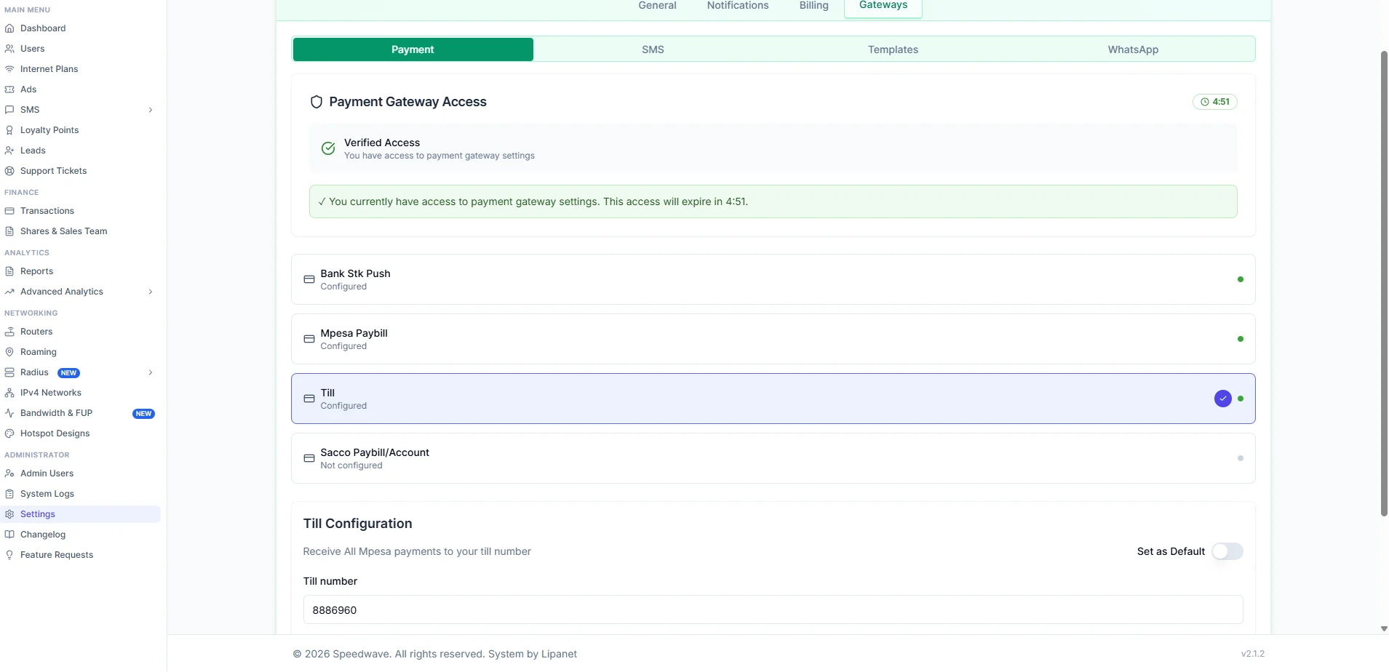Click the Radius server icon
The height and width of the screenshot is (672, 1389).
coord(9,372)
